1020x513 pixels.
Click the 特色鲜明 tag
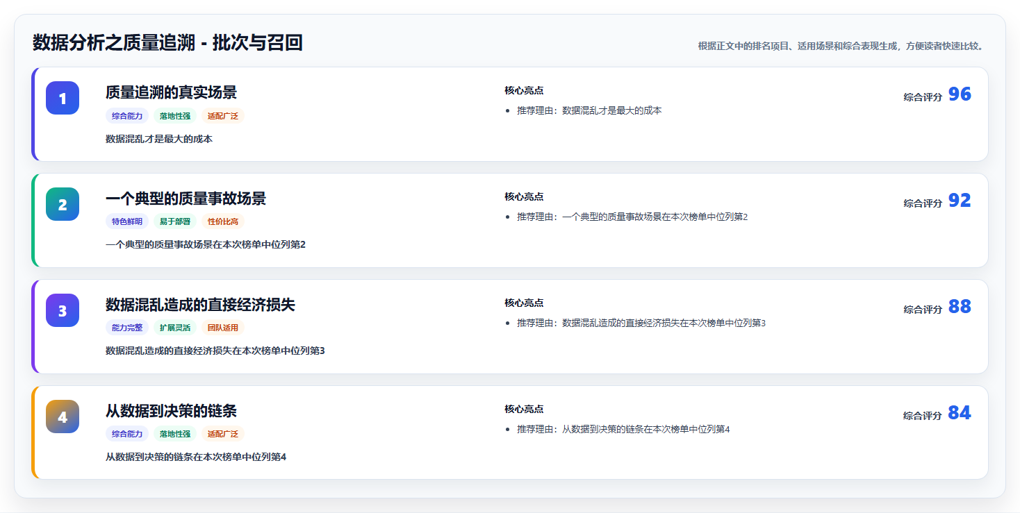pos(127,221)
